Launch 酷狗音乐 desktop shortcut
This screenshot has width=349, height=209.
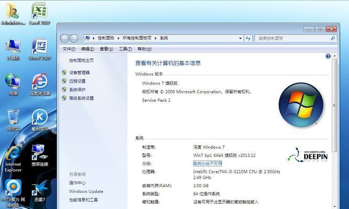click(40, 120)
